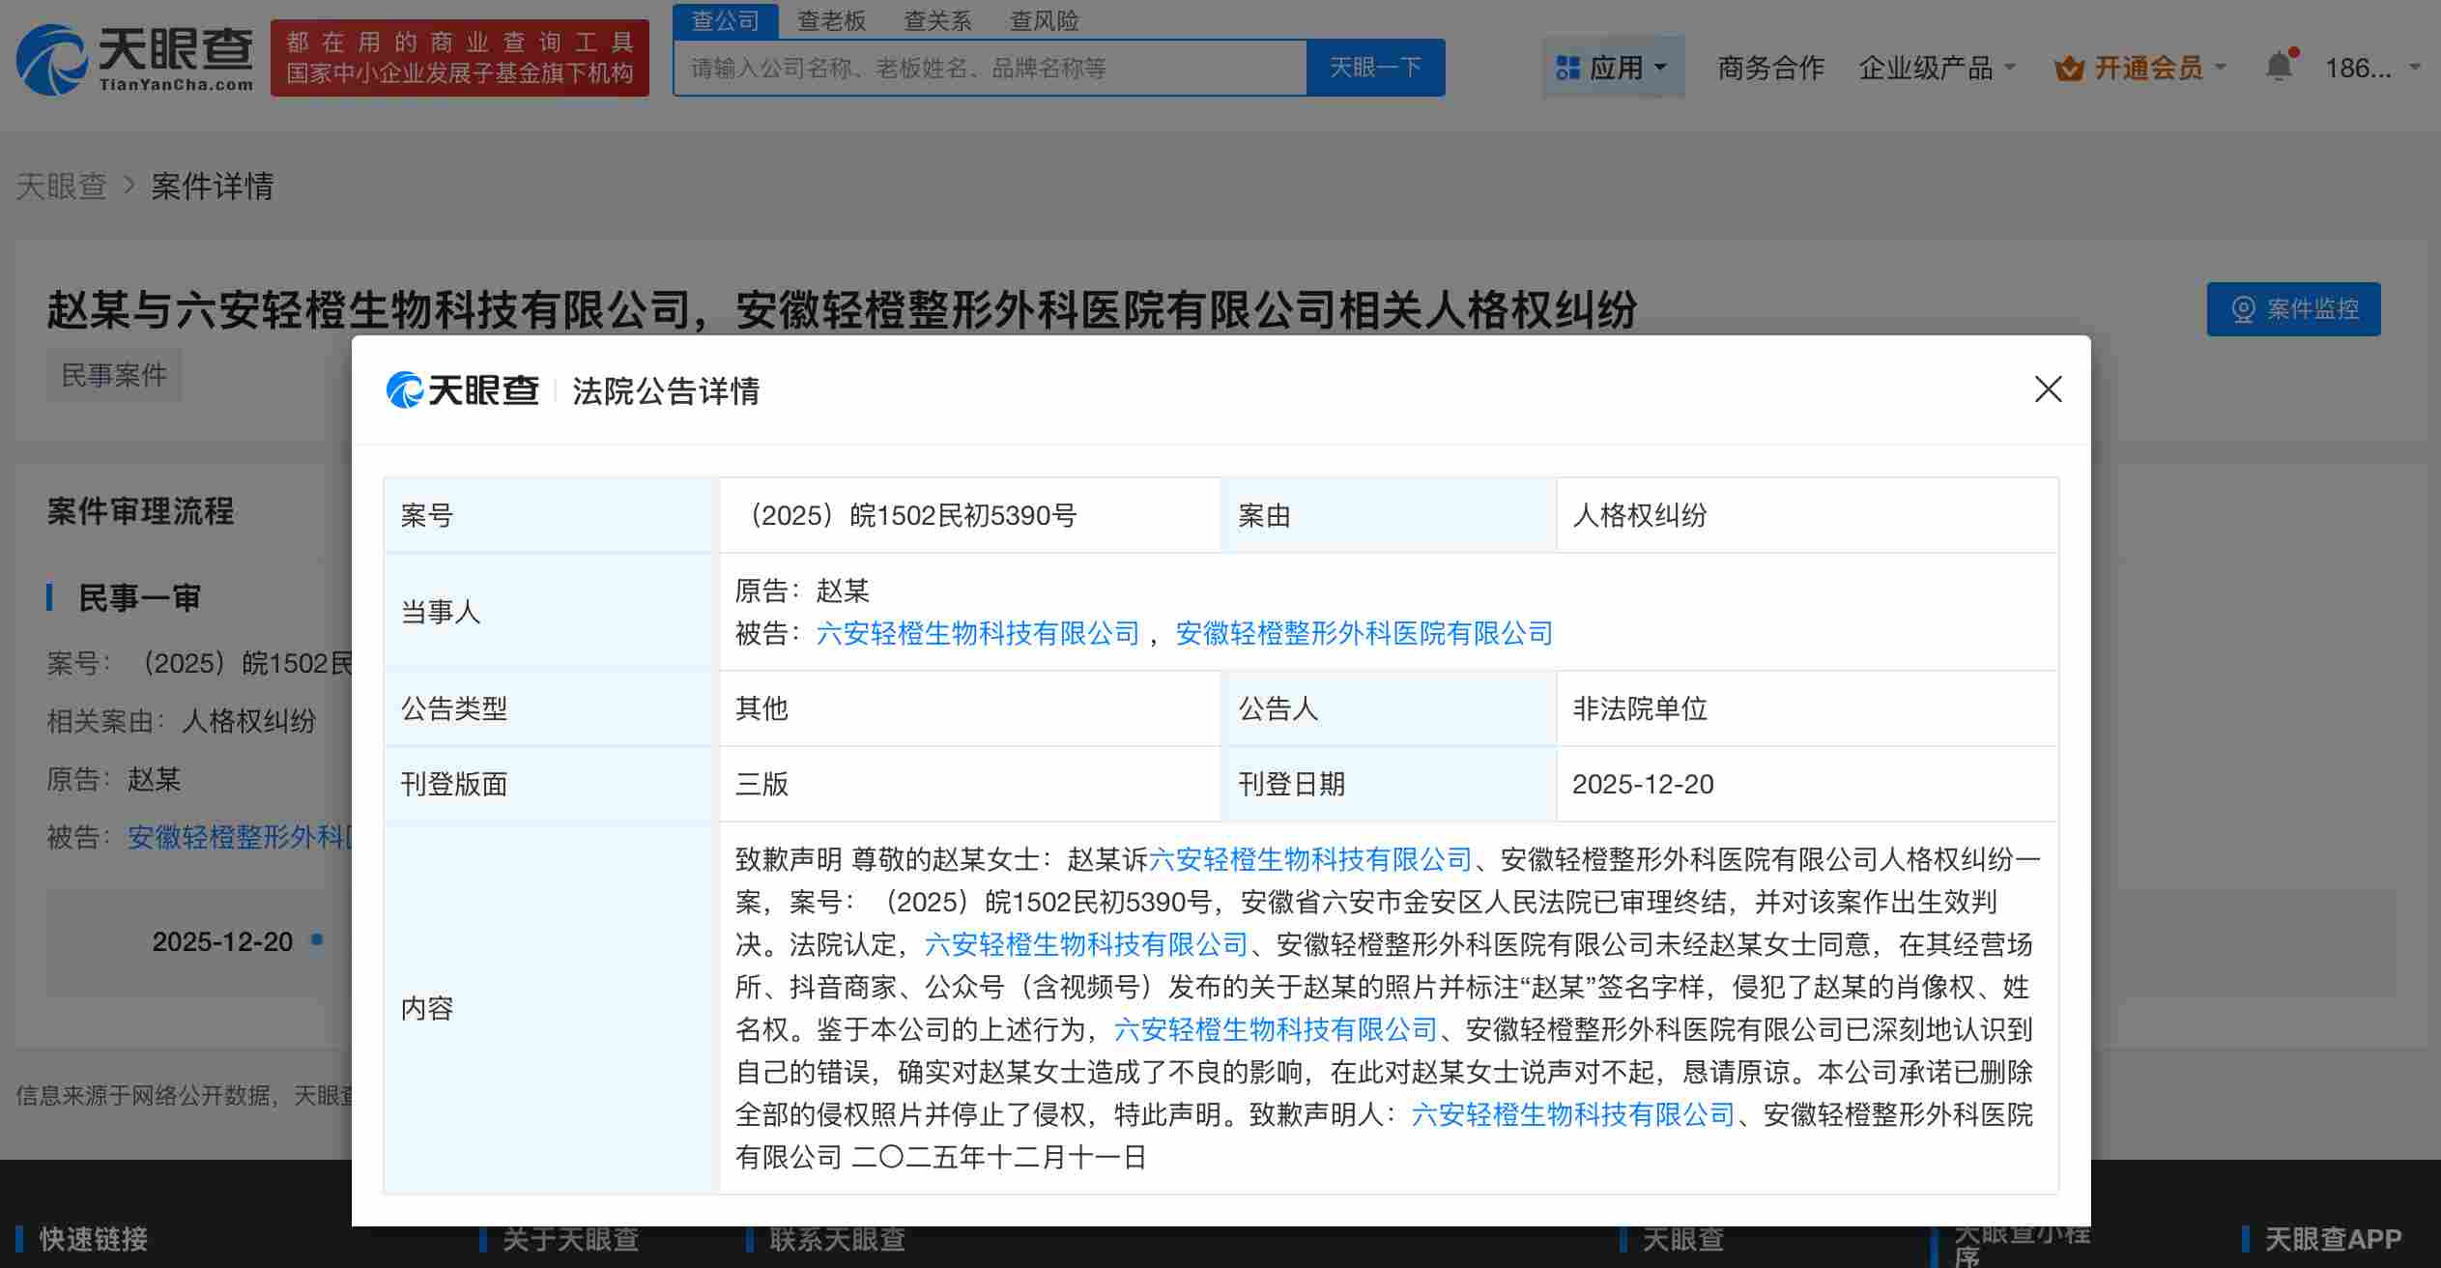Open the 应用 apps grid icon
Viewport: 2441px width, 1268px height.
[x=1569, y=66]
